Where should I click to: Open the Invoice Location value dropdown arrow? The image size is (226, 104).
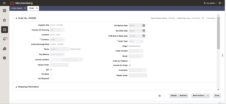click(81, 60)
